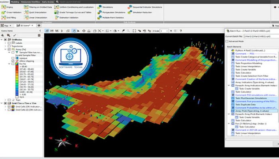Open Sequential Indicator Simulations
This screenshot has width=279, height=159.
[x=145, y=7]
